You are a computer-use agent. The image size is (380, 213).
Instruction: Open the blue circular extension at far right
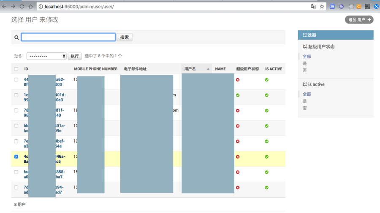(x=377, y=6)
